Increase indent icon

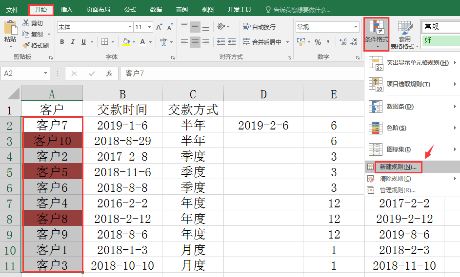click(232, 42)
